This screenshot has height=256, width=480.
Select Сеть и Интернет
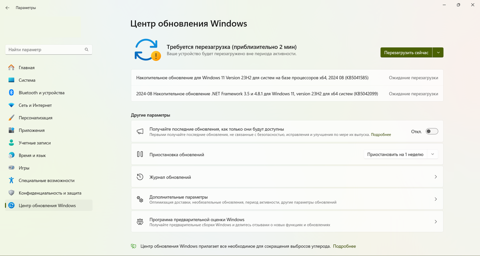click(48, 105)
